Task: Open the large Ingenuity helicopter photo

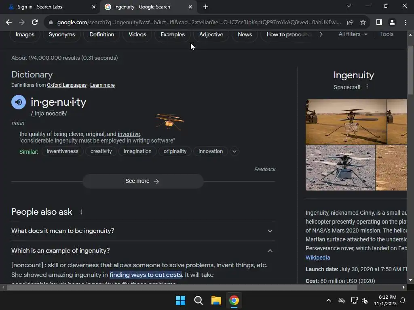Action: tap(346, 122)
